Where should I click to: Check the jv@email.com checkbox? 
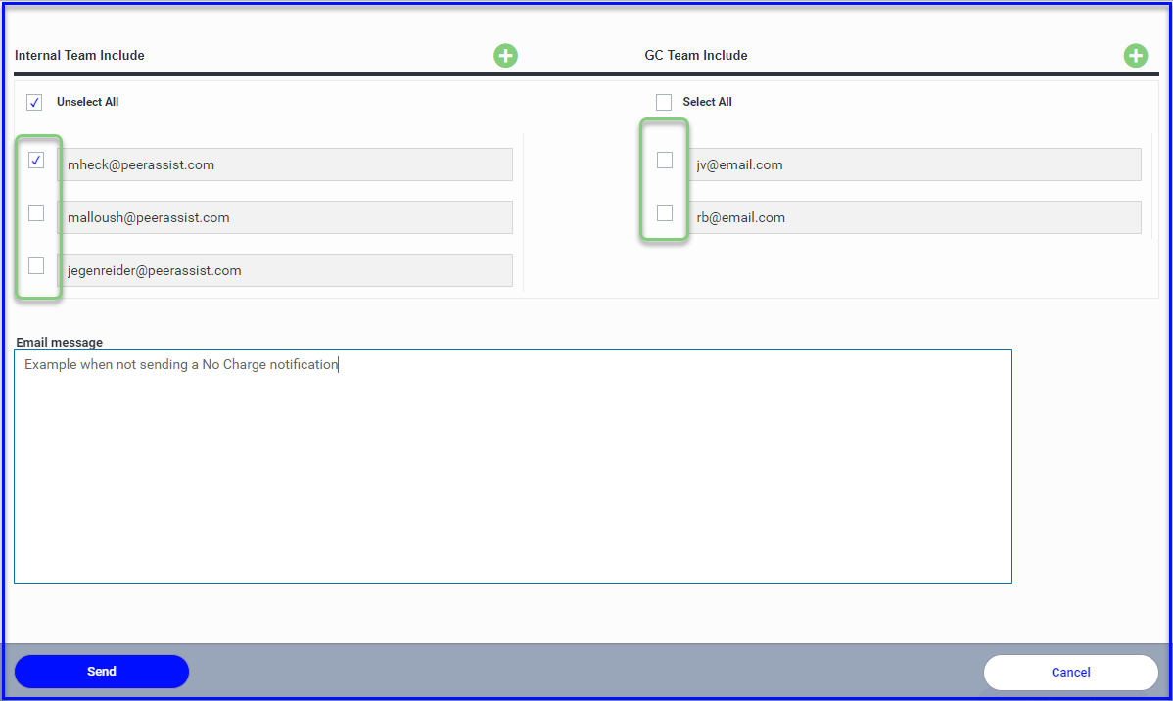(664, 161)
